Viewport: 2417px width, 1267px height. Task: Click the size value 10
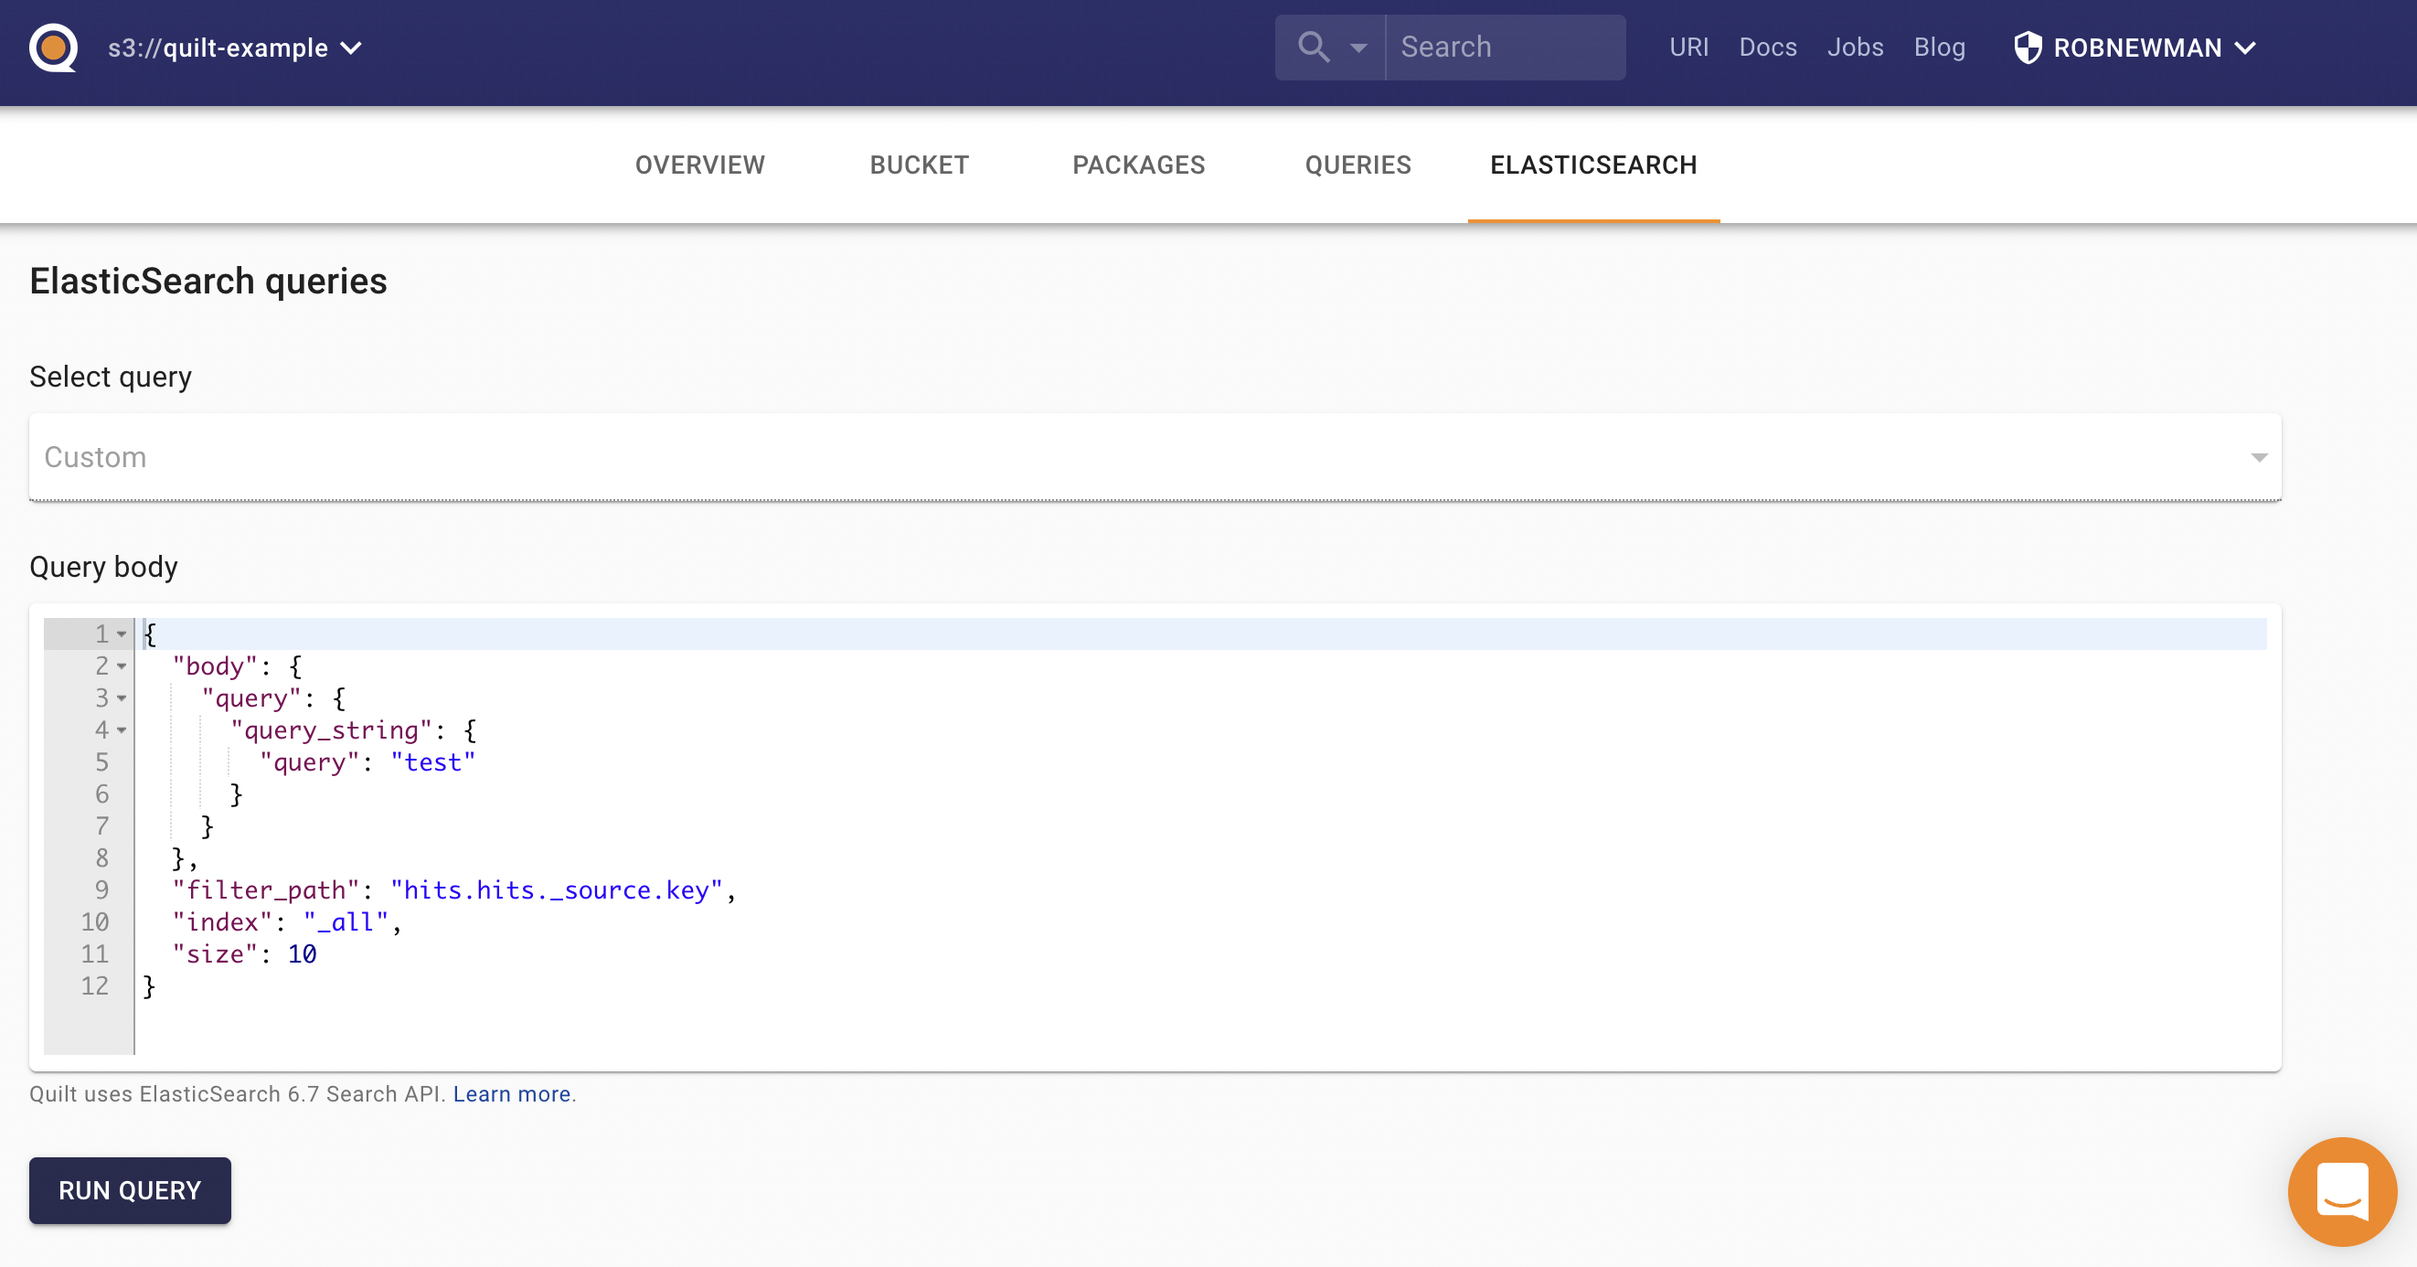[301, 953]
